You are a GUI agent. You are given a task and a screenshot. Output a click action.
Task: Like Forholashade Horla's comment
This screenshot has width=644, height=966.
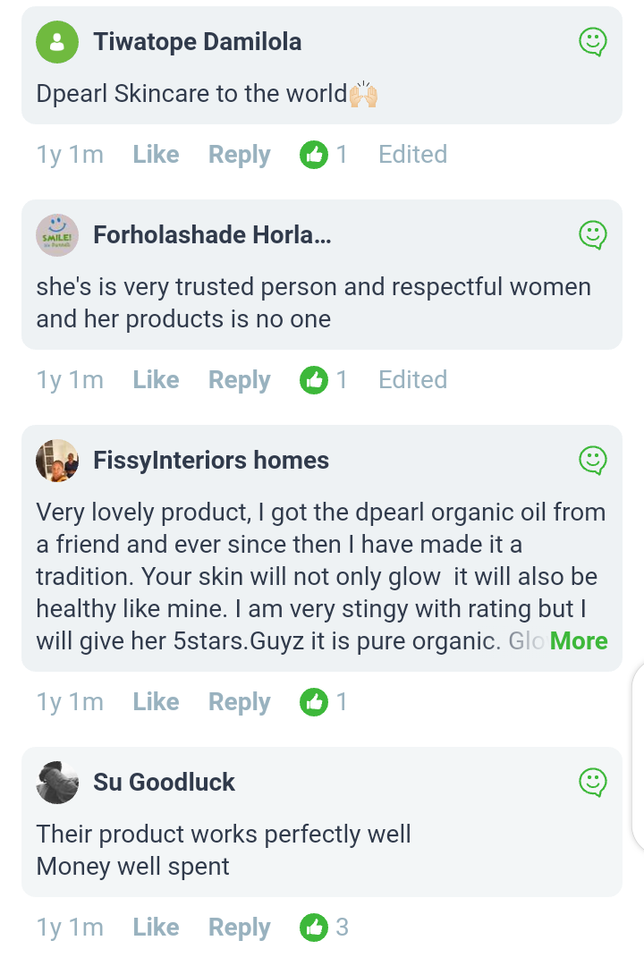(x=156, y=380)
